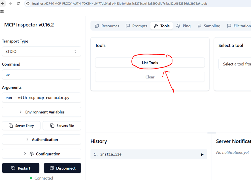Screen dimensions: 251x180
Task: Click the Command input field containing uv
Action: 41,74
